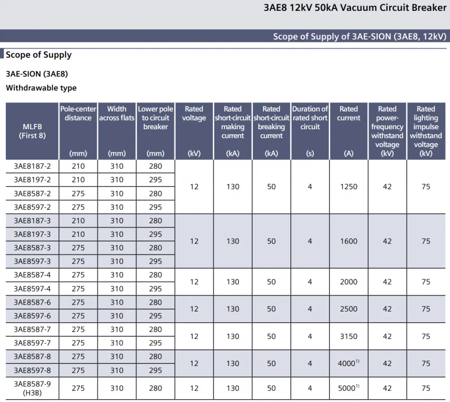Click withstand voltage '42' in the 3150 A group
The width and height of the screenshot is (450, 402).
click(387, 336)
